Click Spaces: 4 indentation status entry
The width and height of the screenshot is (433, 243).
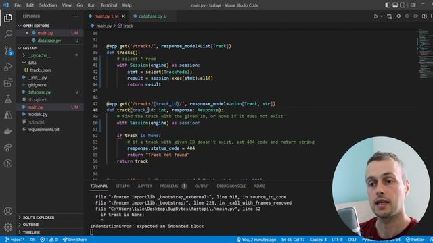pos(318,240)
